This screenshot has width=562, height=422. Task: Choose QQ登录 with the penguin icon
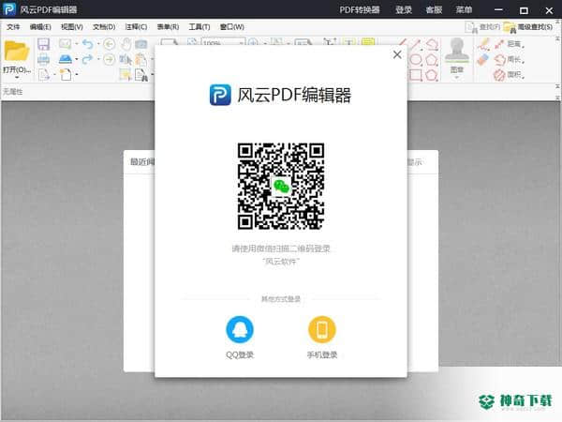(x=240, y=337)
